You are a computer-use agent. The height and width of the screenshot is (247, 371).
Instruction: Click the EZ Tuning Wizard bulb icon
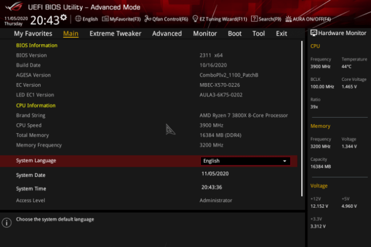[x=195, y=19]
